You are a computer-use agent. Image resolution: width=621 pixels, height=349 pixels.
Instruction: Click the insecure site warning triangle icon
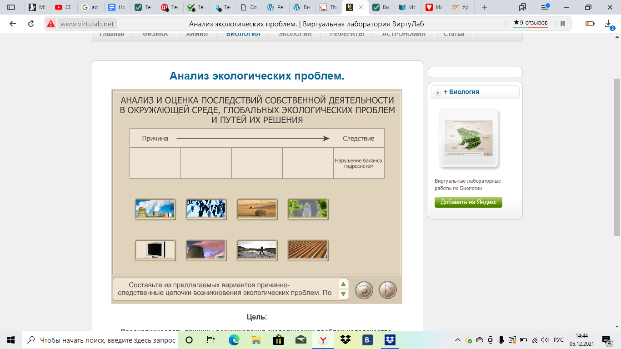tap(51, 24)
